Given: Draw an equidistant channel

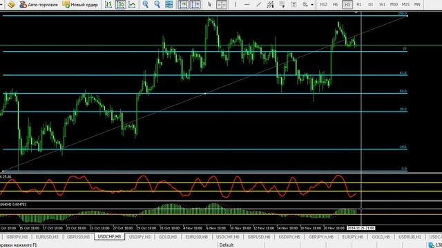Looking at the screenshot, I should 270,5.
